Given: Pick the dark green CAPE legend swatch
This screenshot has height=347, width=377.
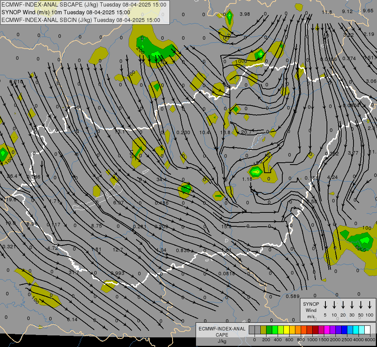Looking at the screenshot, I should point(269,330).
